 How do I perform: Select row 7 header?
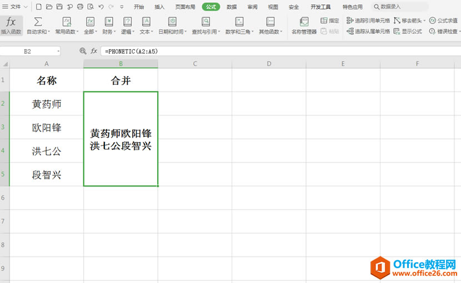[4, 221]
